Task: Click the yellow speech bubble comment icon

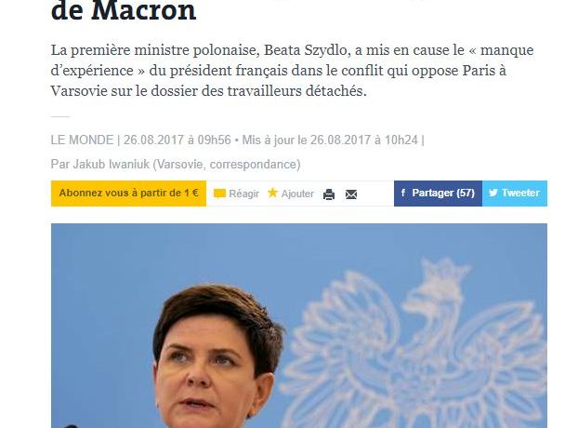Action: pyautogui.click(x=219, y=194)
